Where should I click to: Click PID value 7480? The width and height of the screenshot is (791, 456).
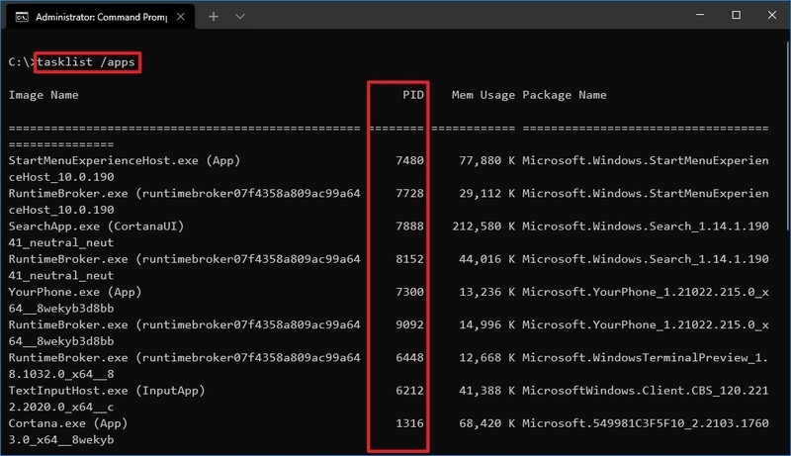409,160
